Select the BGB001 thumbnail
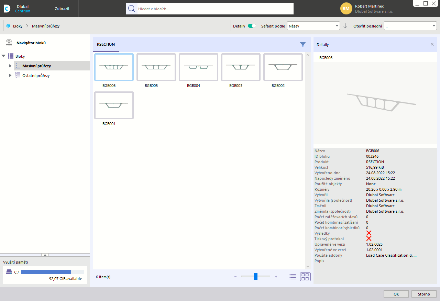 pyautogui.click(x=114, y=105)
